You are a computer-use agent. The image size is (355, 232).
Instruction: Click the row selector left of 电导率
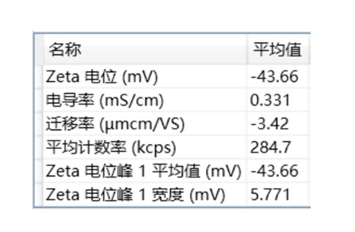point(39,100)
